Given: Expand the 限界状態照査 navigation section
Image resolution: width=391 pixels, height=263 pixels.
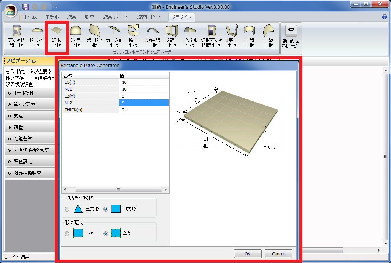Looking at the screenshot, I should [30, 173].
